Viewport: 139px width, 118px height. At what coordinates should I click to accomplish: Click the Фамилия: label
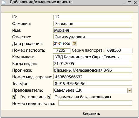21,24
